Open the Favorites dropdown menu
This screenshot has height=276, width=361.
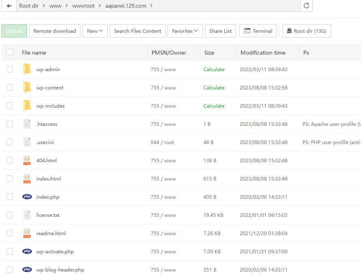(x=185, y=31)
